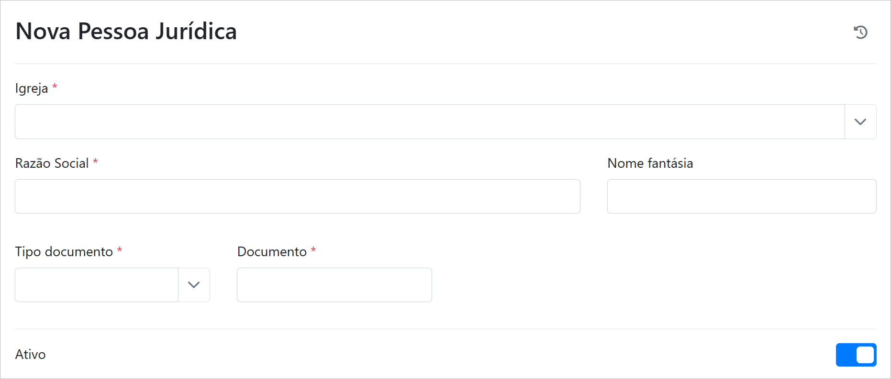Click the Tipo documento label
This screenshot has width=891, height=379.
click(x=64, y=252)
